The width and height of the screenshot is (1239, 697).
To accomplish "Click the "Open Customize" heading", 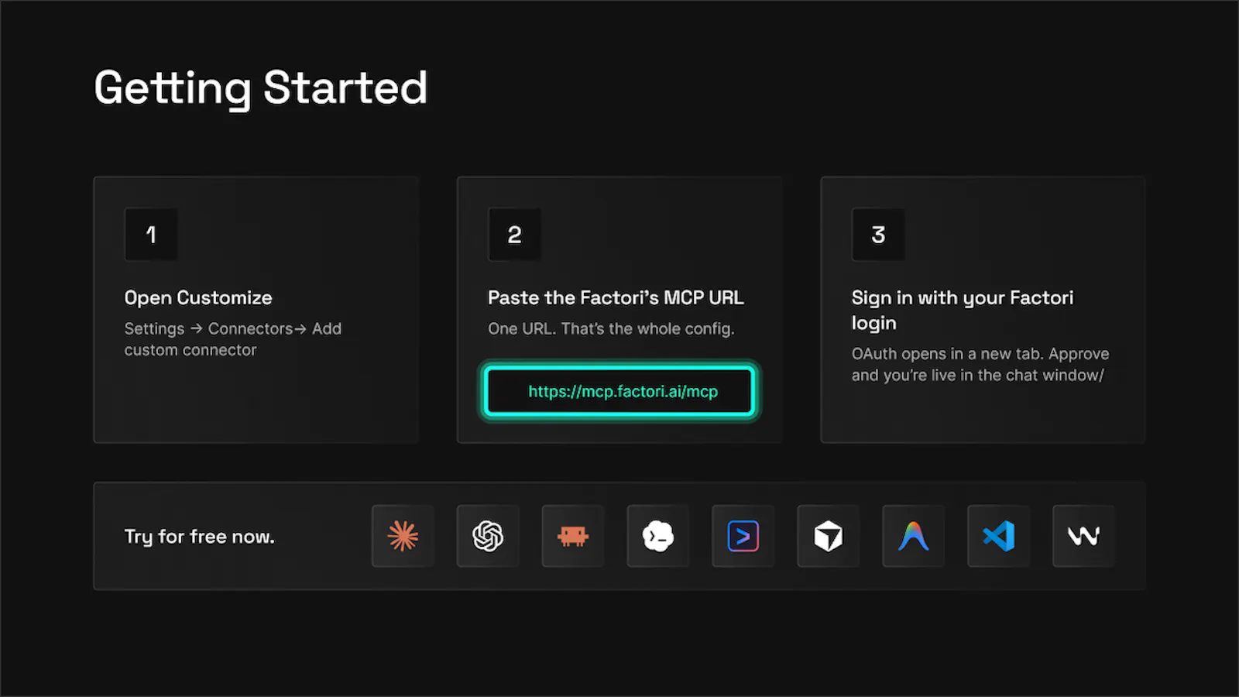I will coord(198,298).
